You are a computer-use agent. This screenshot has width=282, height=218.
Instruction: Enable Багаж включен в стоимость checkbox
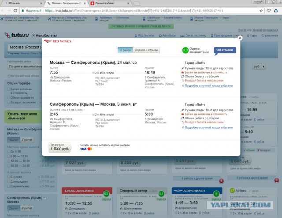coord(8,89)
